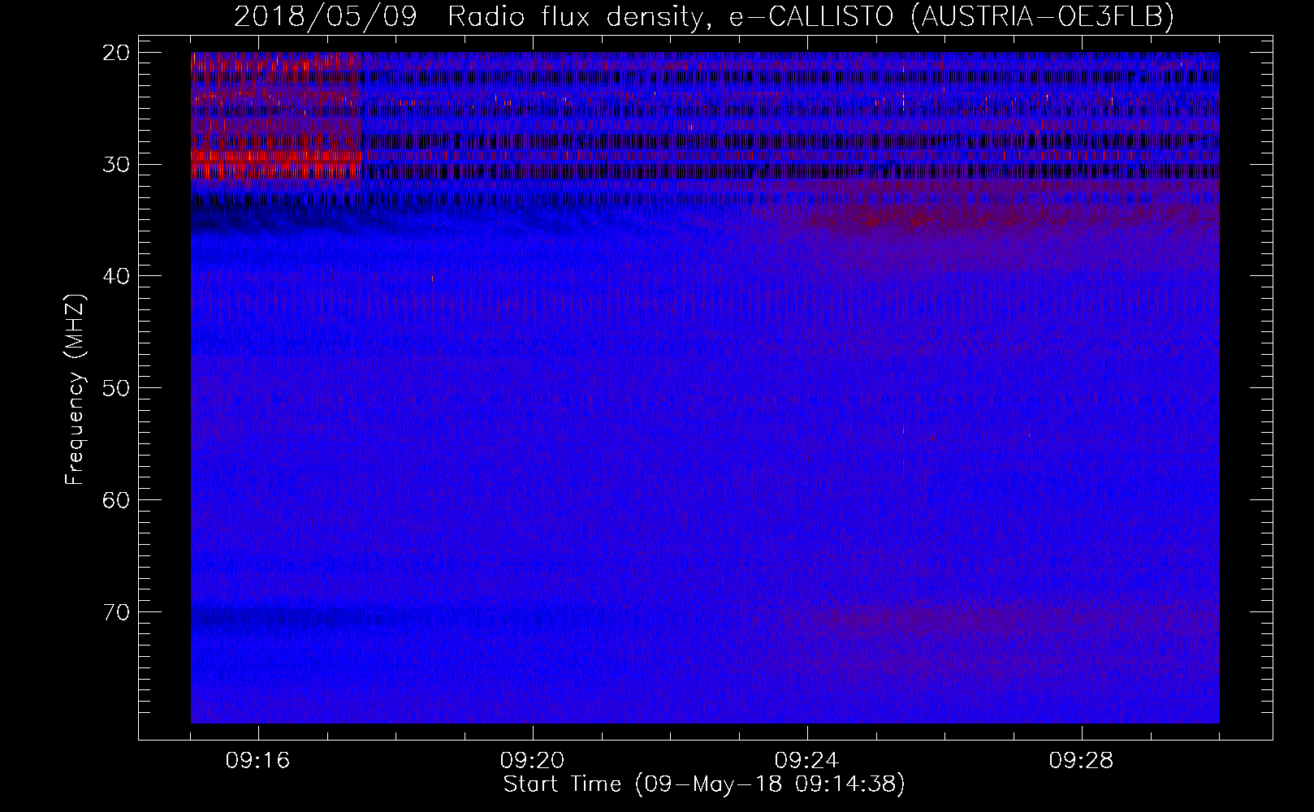
Task: Click the '70' frequency tick label
Action: pos(117,611)
